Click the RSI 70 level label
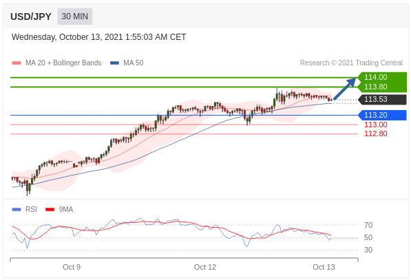Screen dimensions: 411x280 tap(368, 225)
